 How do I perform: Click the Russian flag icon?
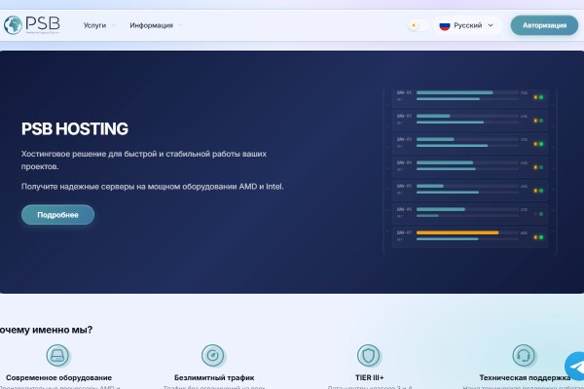445,25
